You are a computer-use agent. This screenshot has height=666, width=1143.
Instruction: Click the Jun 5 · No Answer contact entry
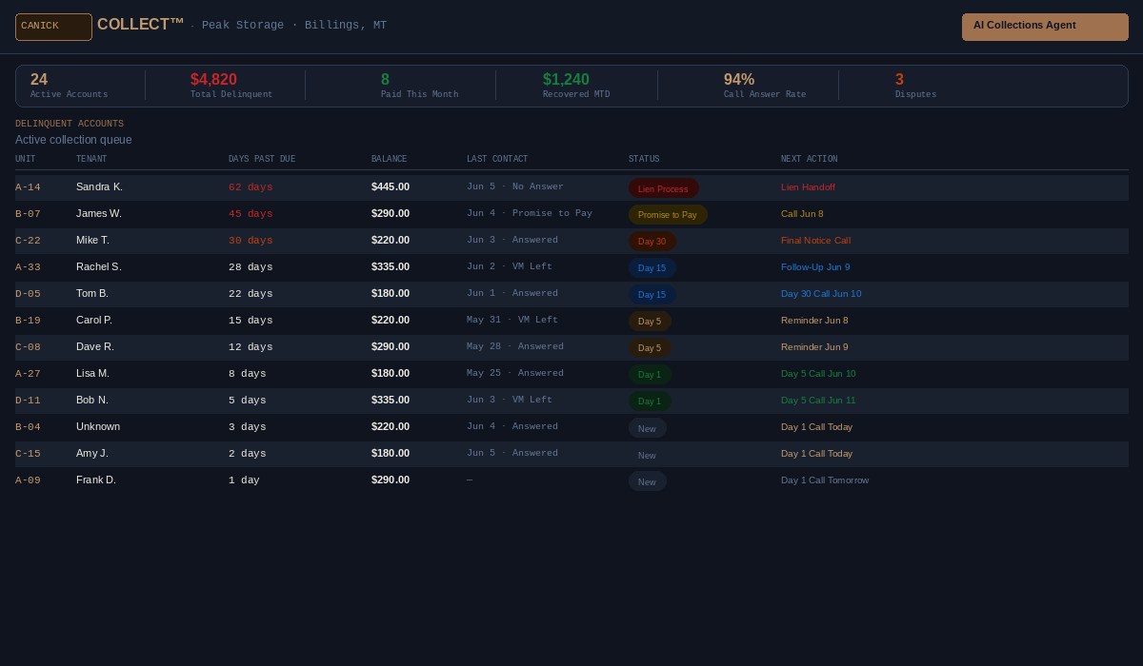(x=515, y=186)
